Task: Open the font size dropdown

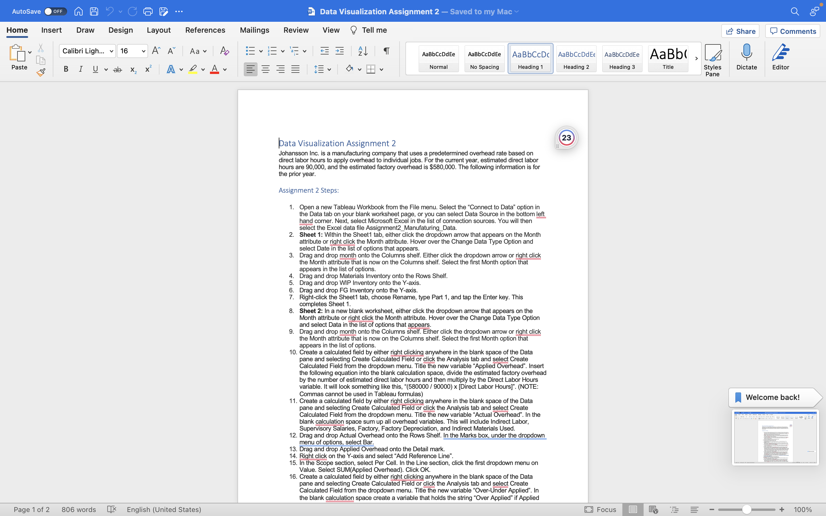Action: 143,51
